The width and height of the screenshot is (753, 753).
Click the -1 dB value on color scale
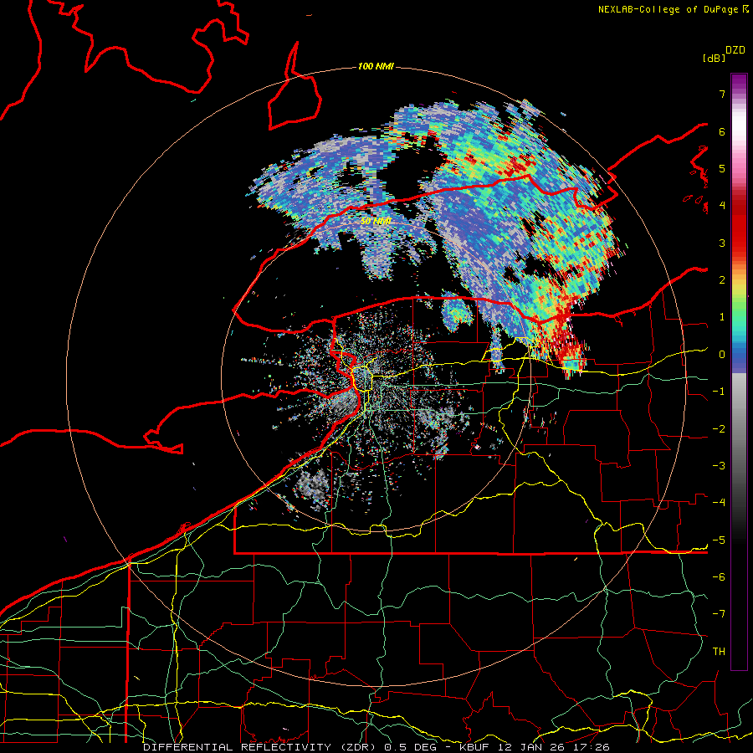pos(719,392)
